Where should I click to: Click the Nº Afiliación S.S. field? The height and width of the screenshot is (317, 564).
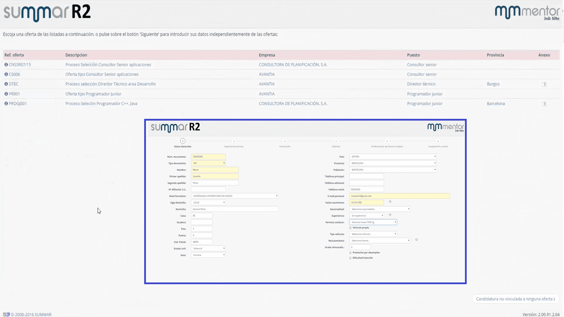[x=208, y=189]
